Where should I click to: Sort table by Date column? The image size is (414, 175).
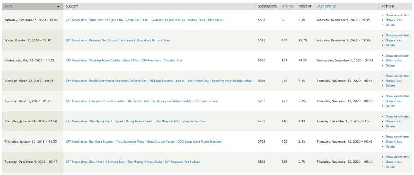(8, 6)
